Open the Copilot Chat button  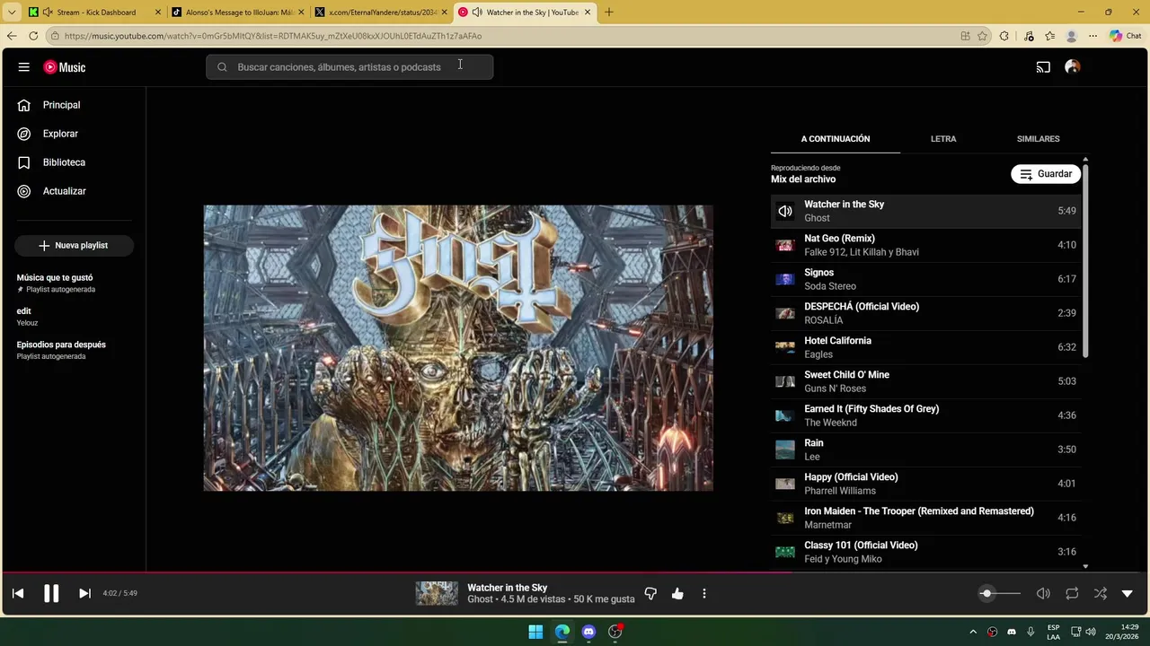point(1125,36)
